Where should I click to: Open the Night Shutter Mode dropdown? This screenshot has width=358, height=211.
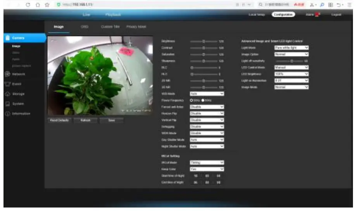tap(207, 146)
